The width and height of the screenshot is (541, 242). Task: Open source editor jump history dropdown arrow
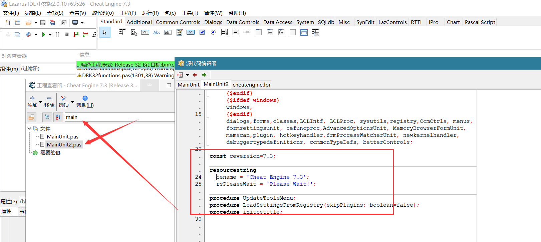[187, 75]
